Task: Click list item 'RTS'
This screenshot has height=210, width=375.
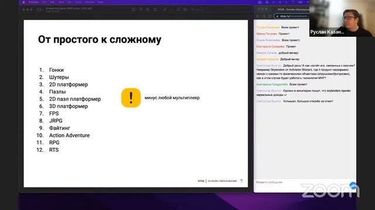Action: point(54,150)
